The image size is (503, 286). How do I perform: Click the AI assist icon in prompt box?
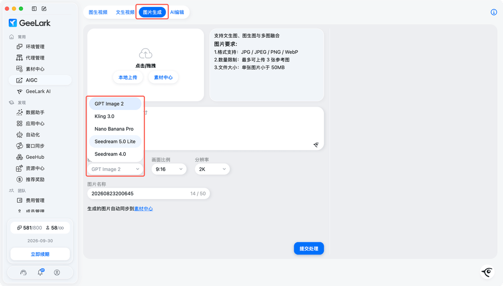(x=316, y=145)
